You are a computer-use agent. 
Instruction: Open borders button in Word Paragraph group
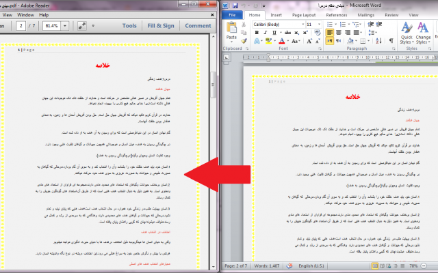tap(364, 41)
